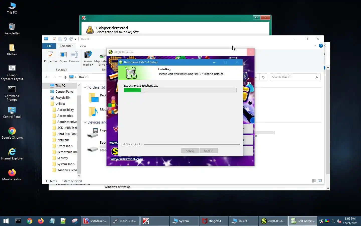Select Floppy drive in Devices list
This screenshot has width=361, height=226.
click(x=97, y=133)
